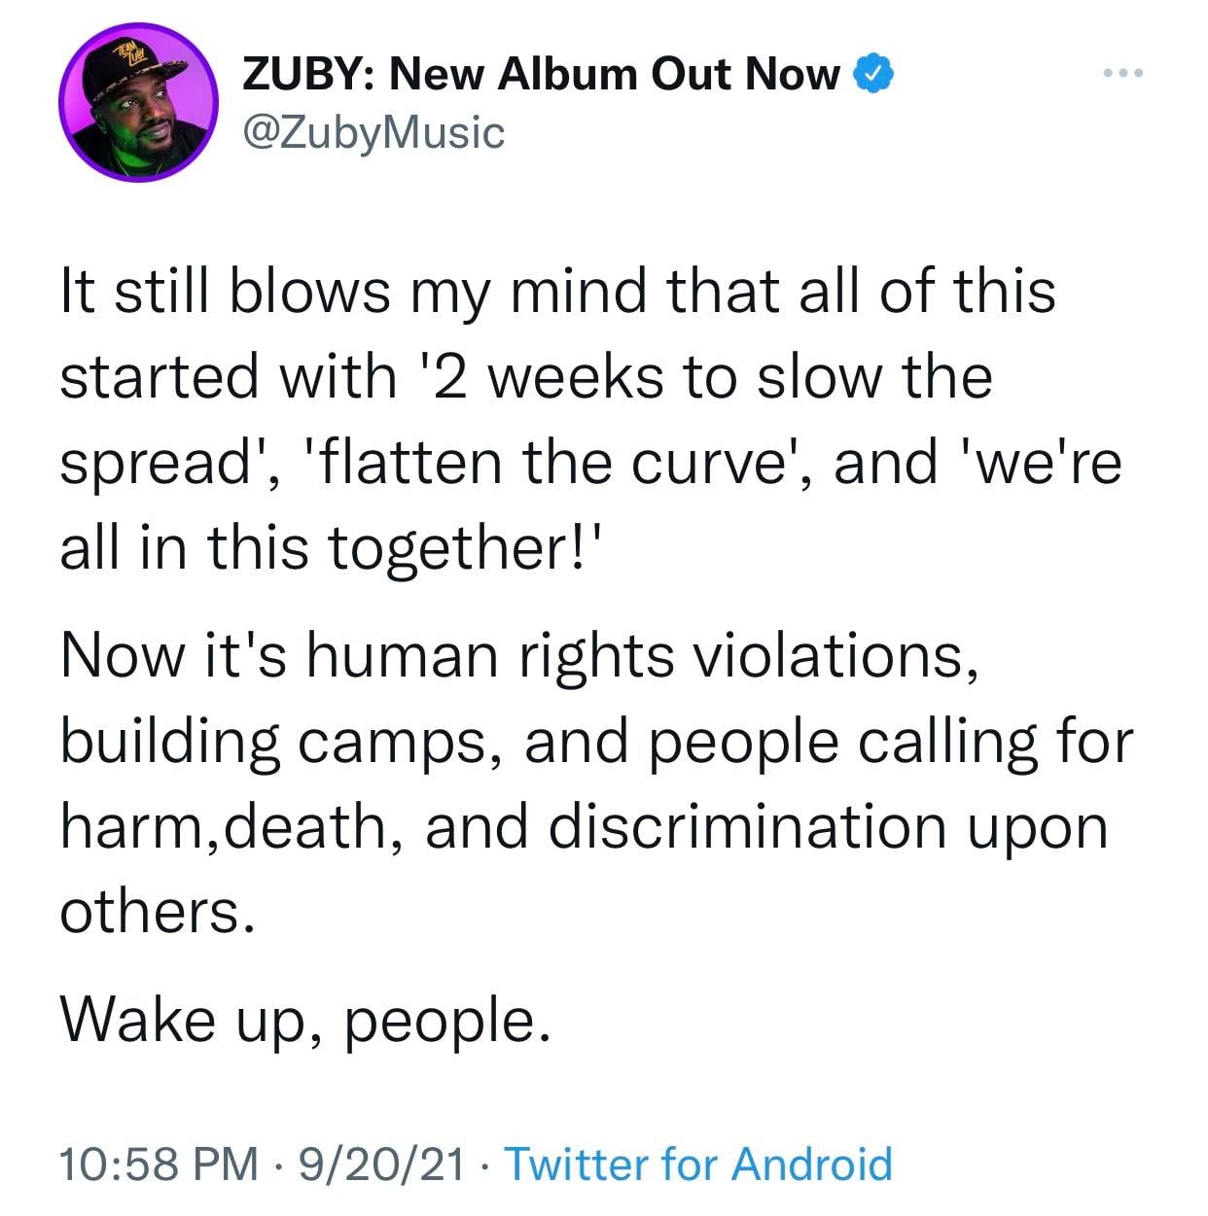Click the 10:58 PM timestamp
This screenshot has width=1208, height=1216.
159,1163
